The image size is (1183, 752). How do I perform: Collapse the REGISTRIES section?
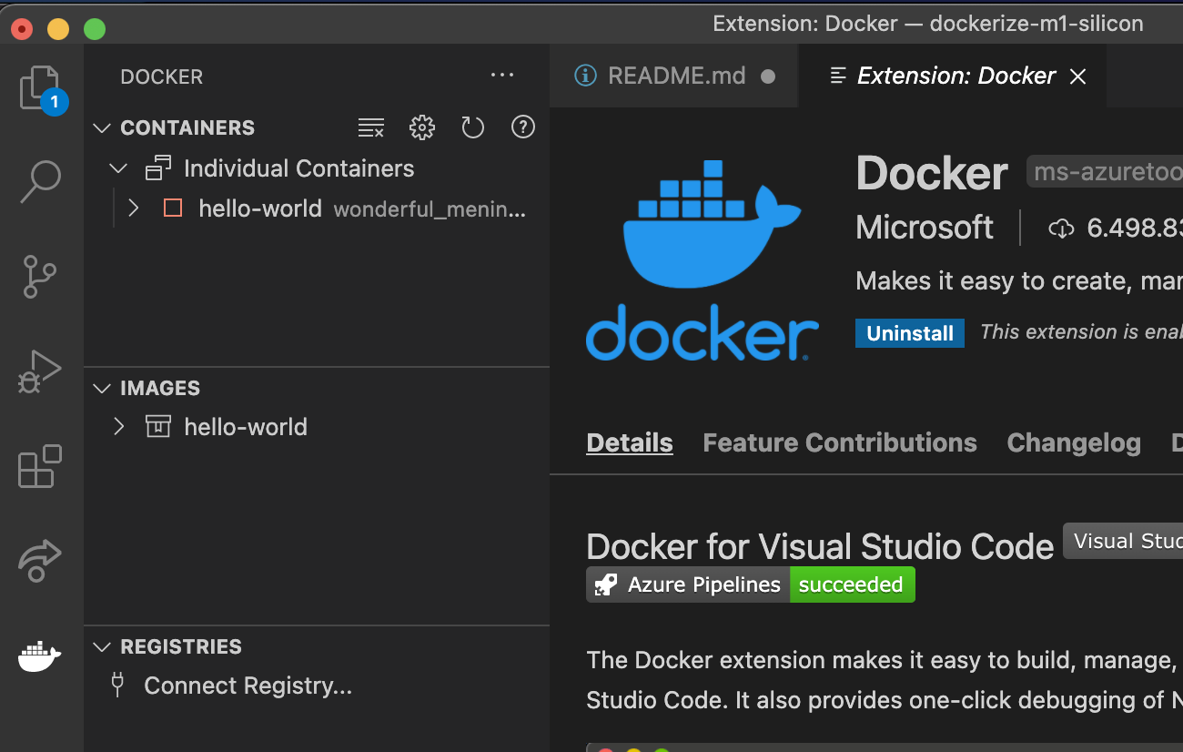tap(102, 647)
